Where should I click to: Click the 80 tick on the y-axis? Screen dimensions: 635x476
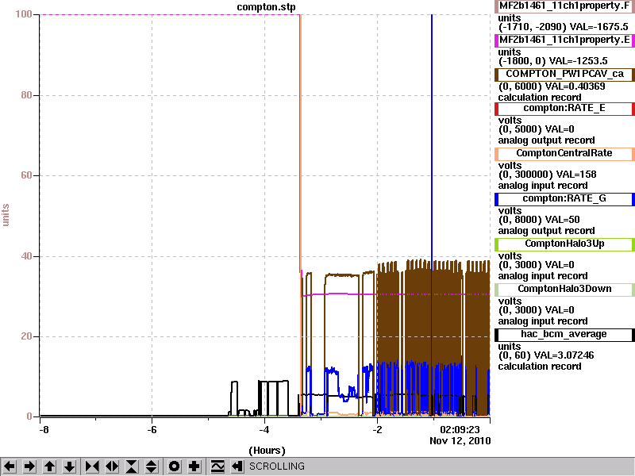tap(26, 95)
